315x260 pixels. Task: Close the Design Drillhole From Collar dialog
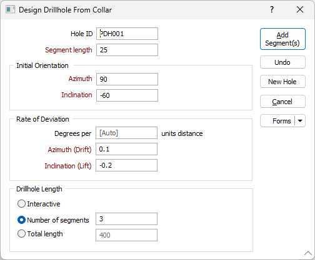point(300,9)
